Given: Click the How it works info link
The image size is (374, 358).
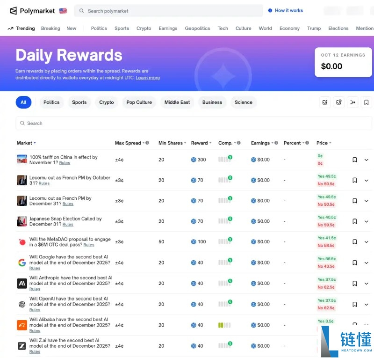Looking at the screenshot, I should tap(286, 10).
